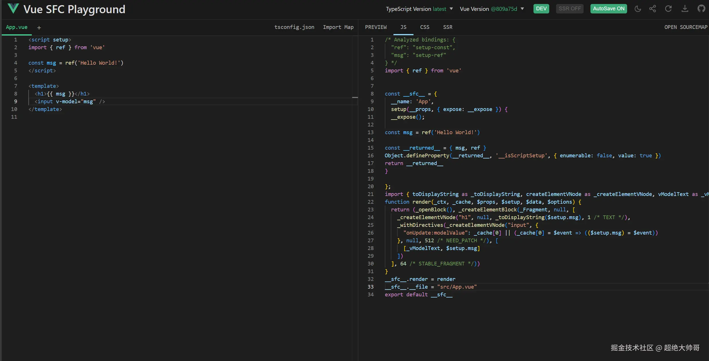
Task: Click the reload page icon
Action: [x=668, y=9]
